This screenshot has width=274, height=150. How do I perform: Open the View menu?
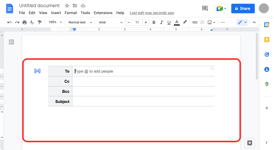43,13
